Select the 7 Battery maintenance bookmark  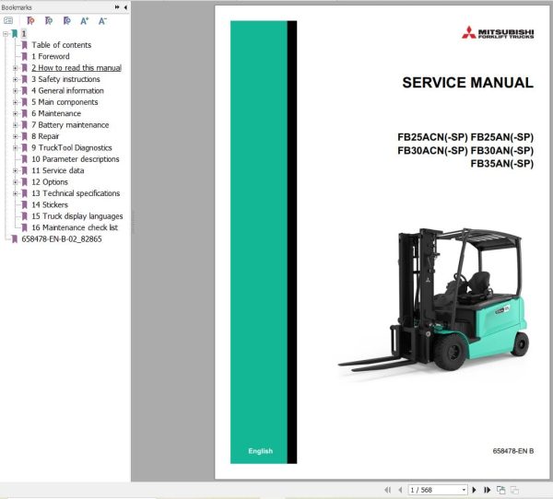tap(70, 125)
